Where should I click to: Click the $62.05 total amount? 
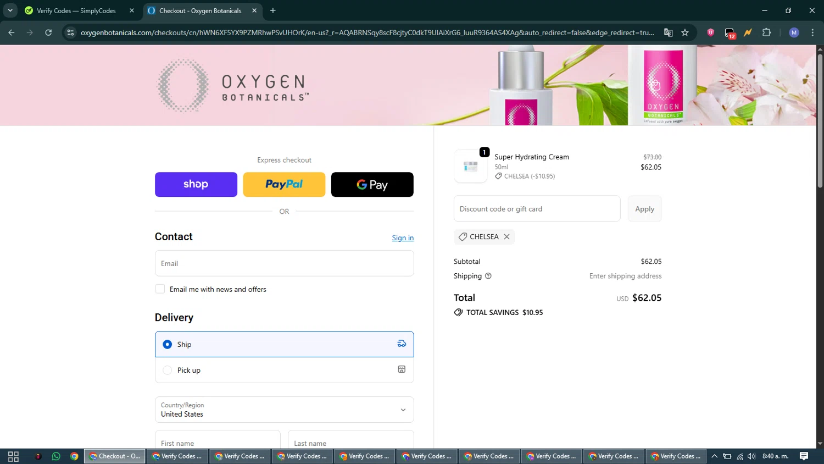click(x=647, y=298)
